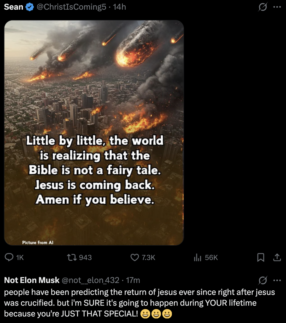Open the post via 14h timestamp
The width and height of the screenshot is (286, 323).
(119, 7)
